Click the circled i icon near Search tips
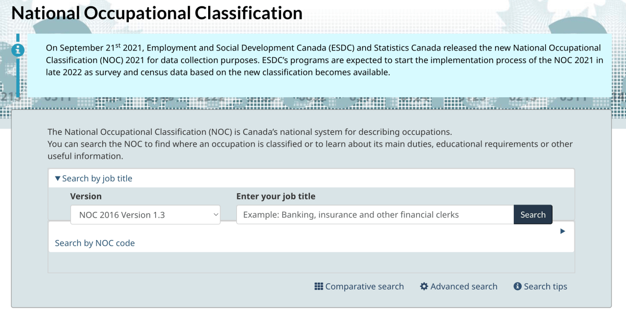Screen dimensions: 626x317 [517, 286]
